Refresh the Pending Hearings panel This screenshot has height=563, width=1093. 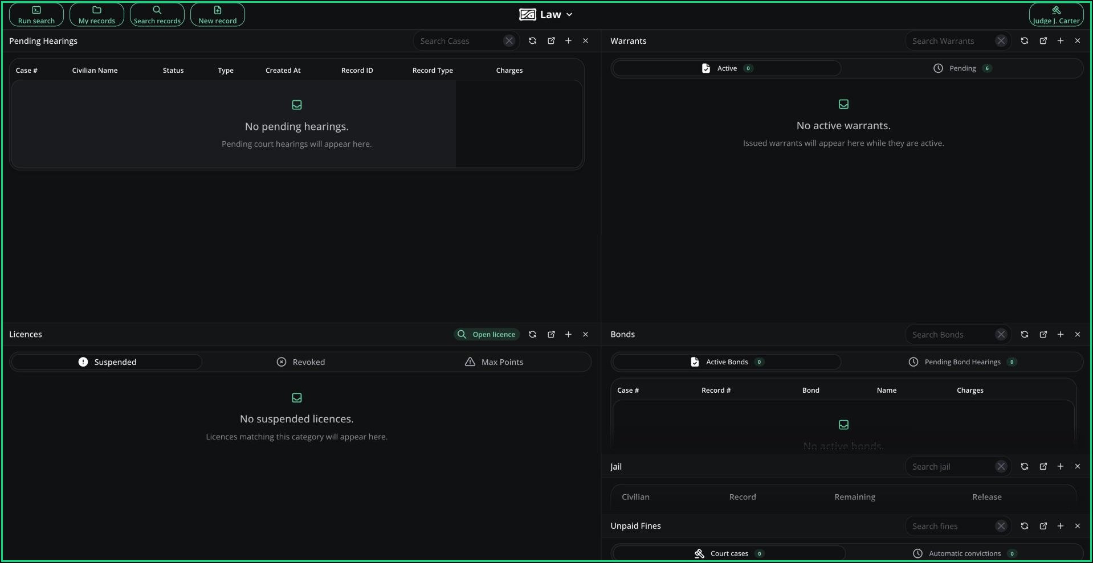532,41
